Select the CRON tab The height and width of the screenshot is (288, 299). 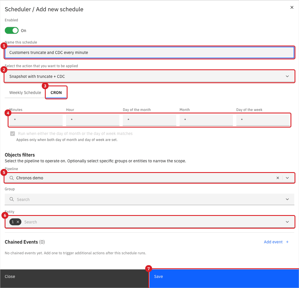click(56, 93)
